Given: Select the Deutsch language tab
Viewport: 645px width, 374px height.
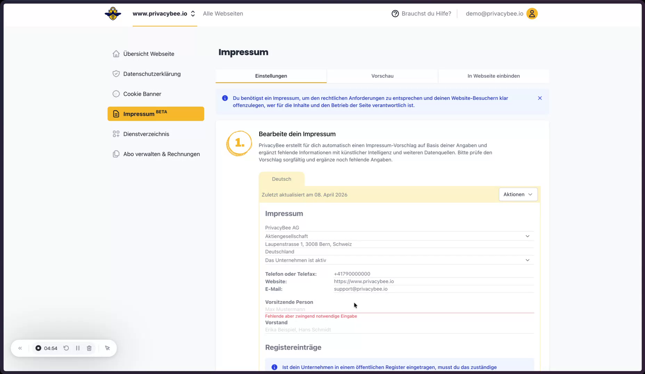Looking at the screenshot, I should tap(281, 179).
